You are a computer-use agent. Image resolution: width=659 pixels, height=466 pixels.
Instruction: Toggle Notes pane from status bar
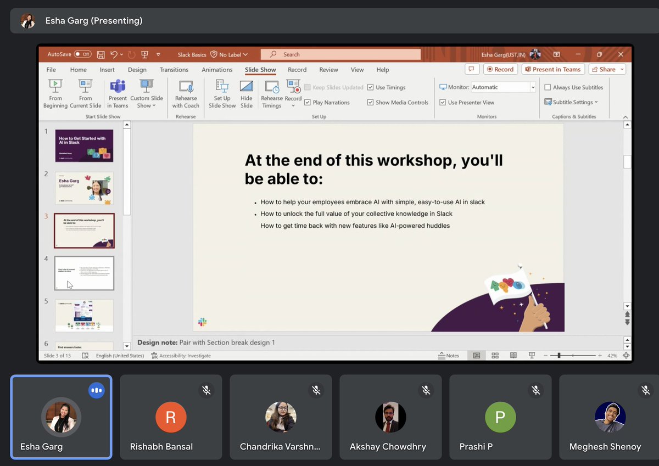[448, 356]
